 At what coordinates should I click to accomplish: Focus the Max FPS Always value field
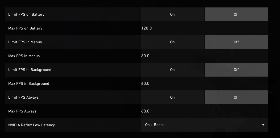click(x=145, y=111)
